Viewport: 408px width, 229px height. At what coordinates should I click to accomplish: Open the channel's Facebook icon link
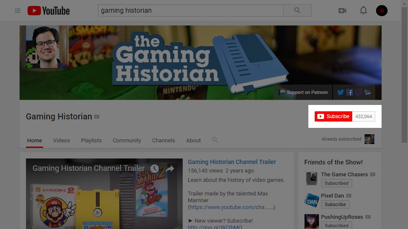350,92
